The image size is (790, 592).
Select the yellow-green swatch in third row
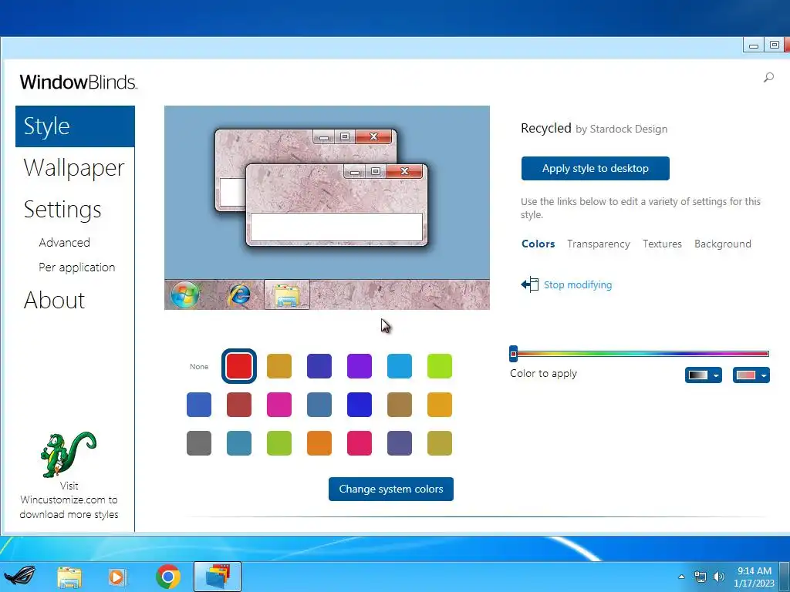point(279,443)
